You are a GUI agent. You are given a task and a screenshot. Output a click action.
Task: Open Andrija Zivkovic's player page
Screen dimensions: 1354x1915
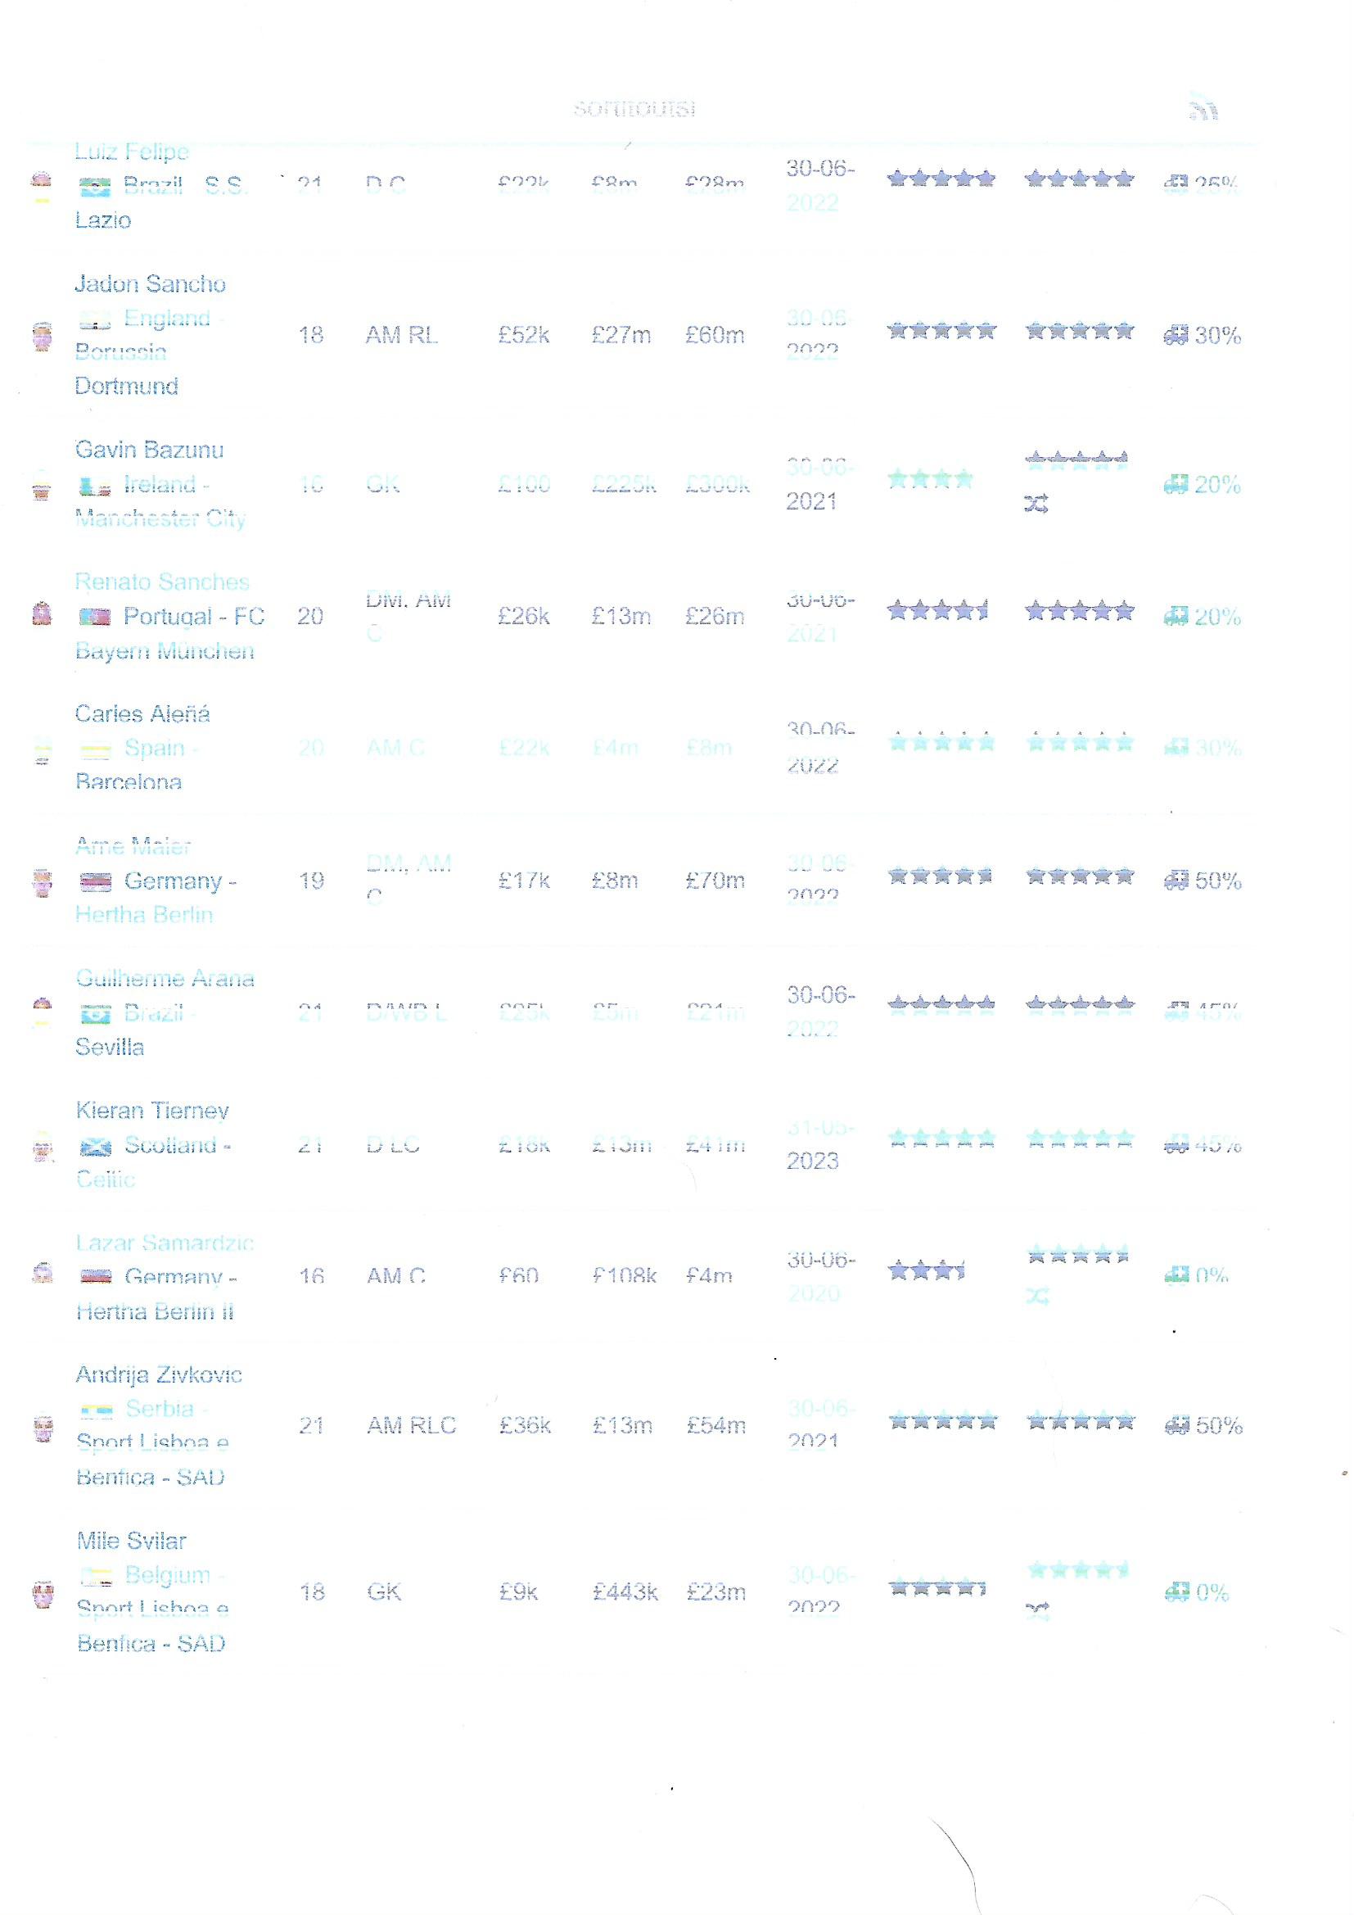pos(160,1375)
